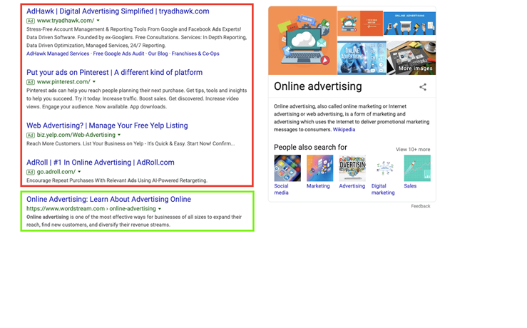Click the People also search for heading
This screenshot has width=527, height=328.
coord(310,147)
